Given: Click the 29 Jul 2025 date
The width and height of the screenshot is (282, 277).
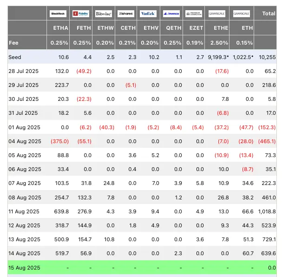Looking at the screenshot, I should (x=23, y=85).
